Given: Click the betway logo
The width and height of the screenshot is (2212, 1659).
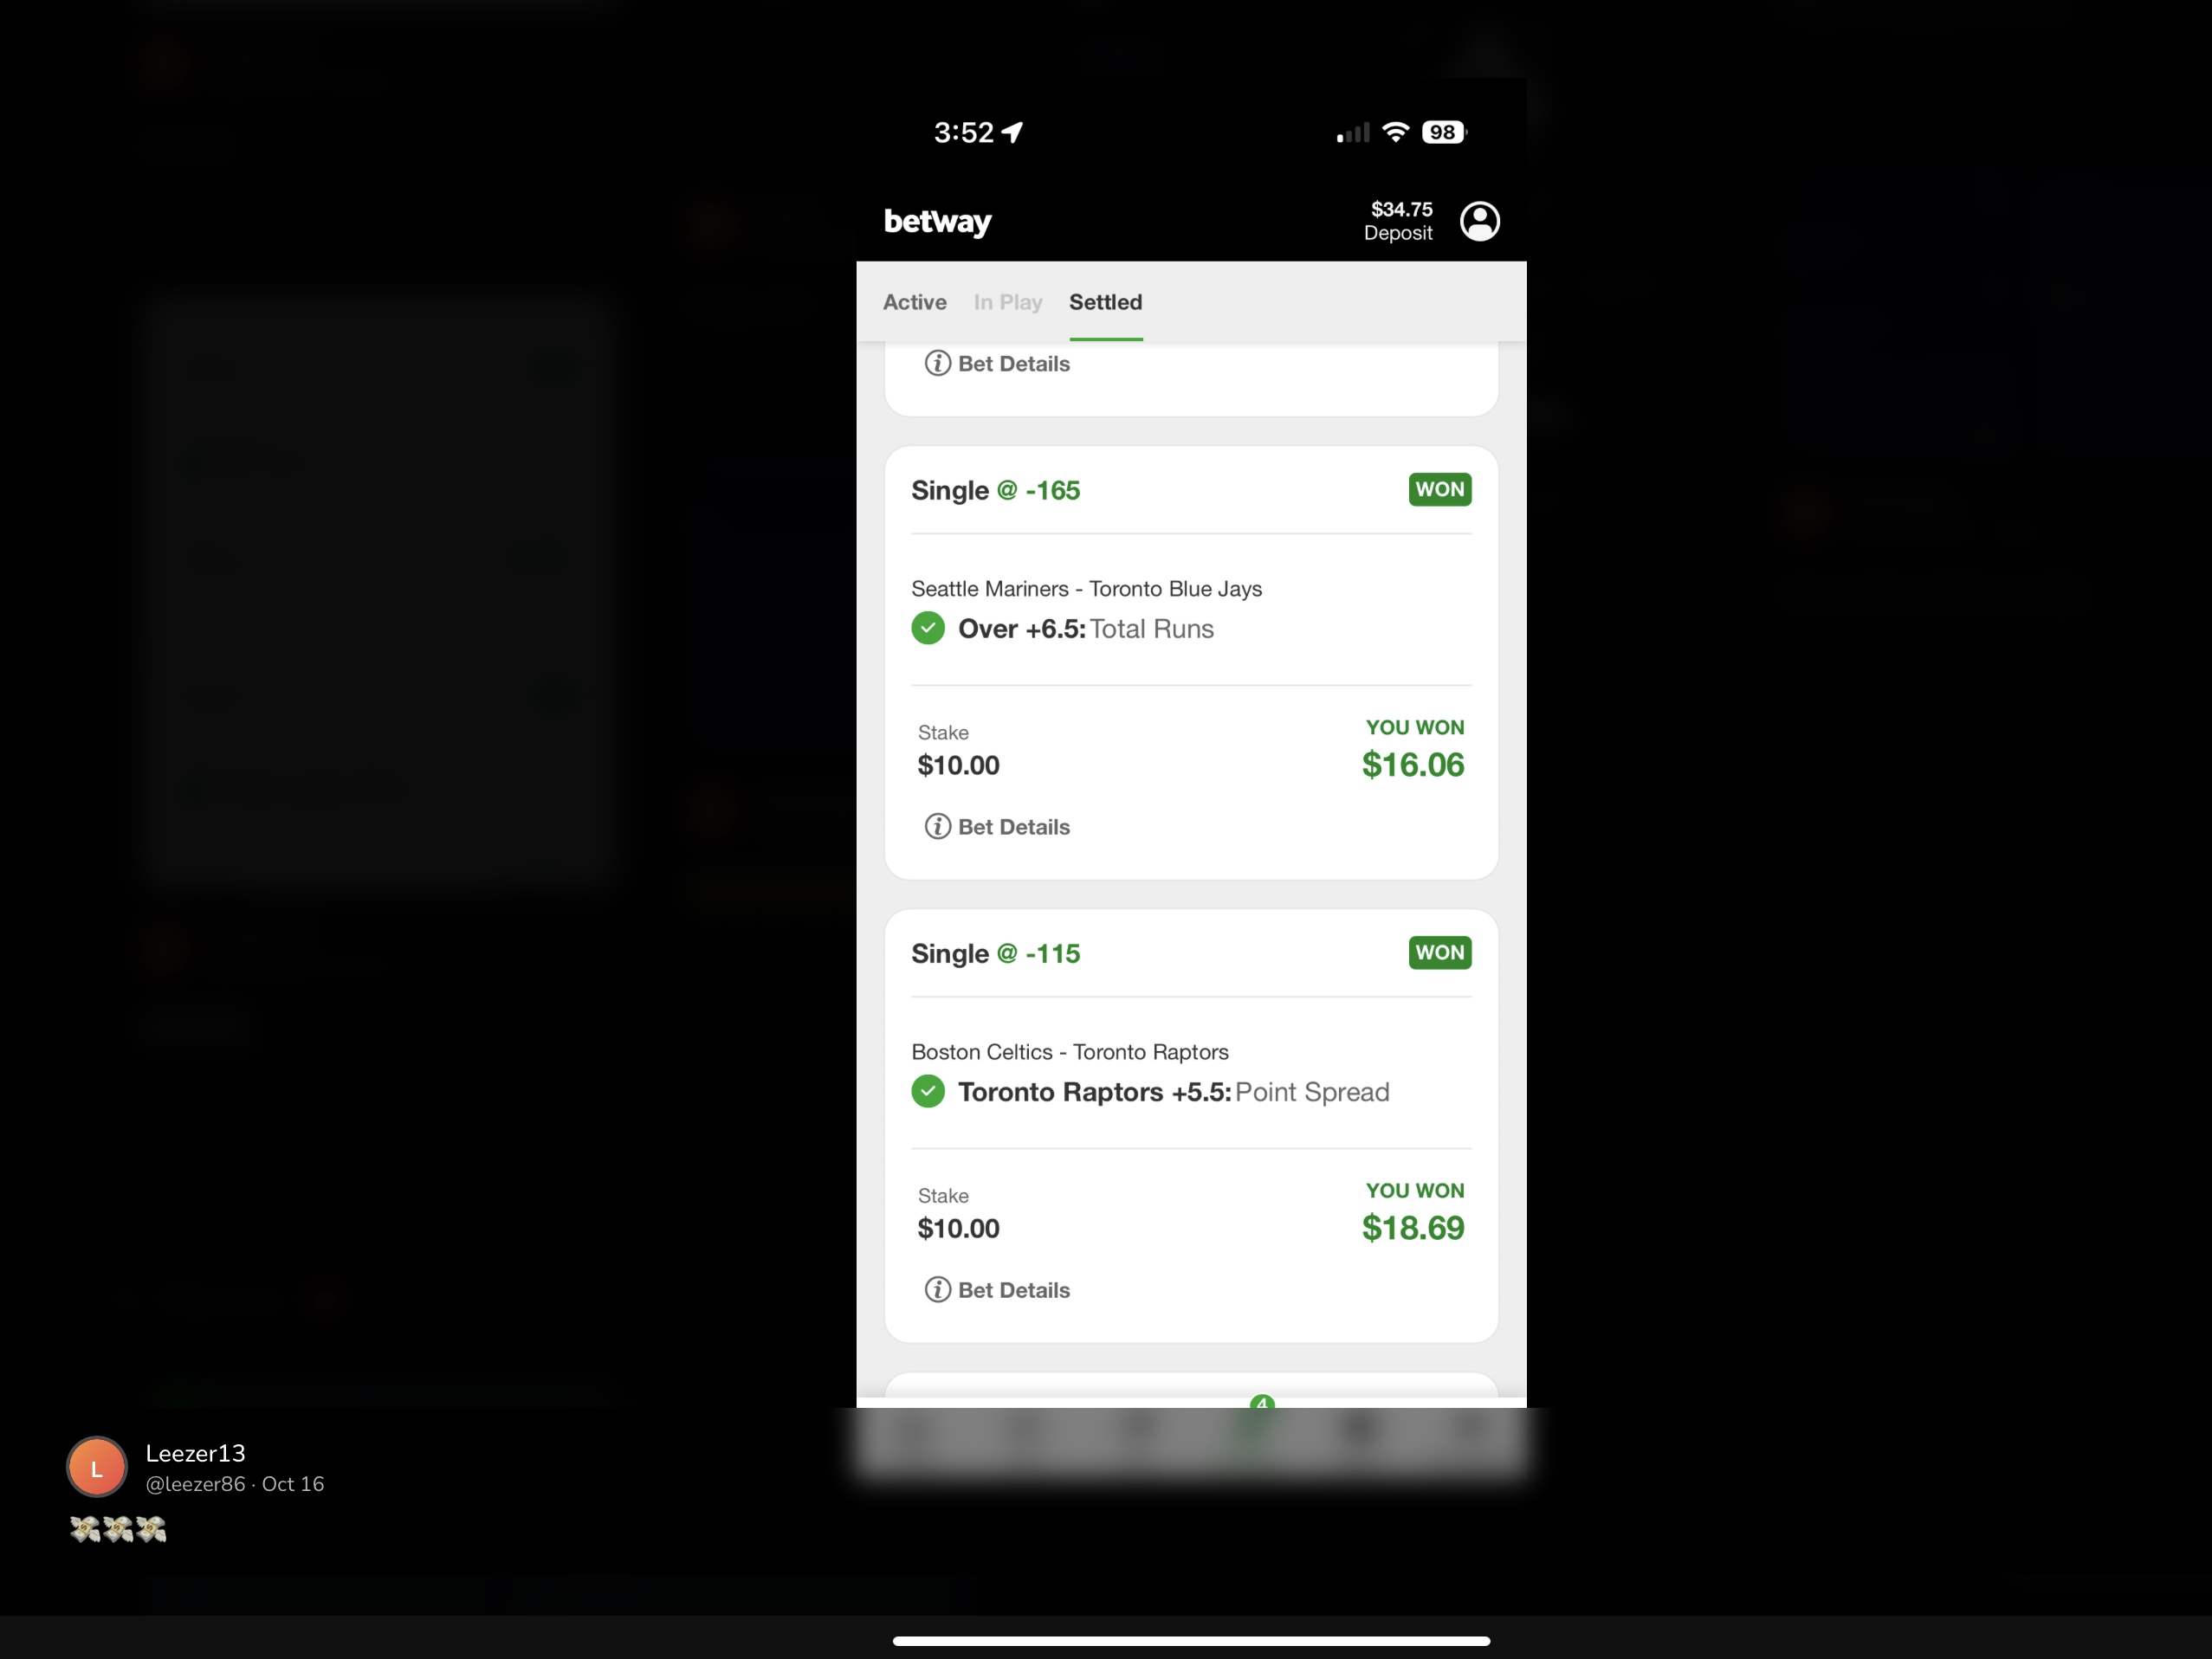Looking at the screenshot, I should (937, 221).
